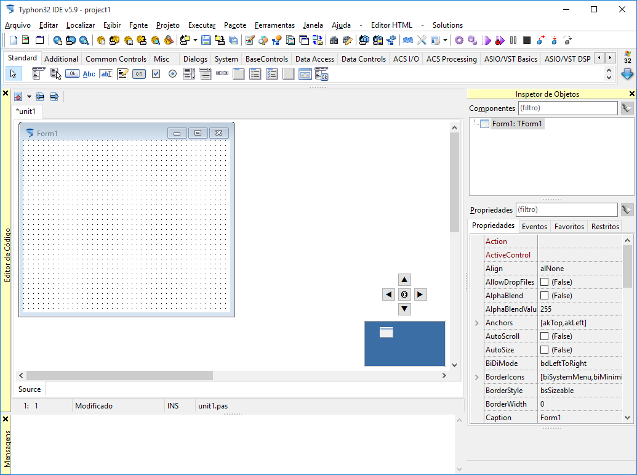Expand the BorderIcons property
The height and width of the screenshot is (475, 637).
coord(477,377)
